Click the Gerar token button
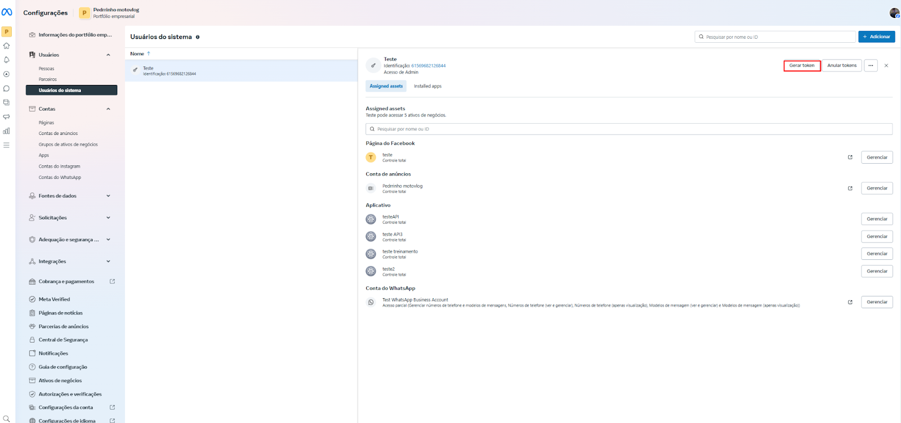 pyautogui.click(x=801, y=66)
